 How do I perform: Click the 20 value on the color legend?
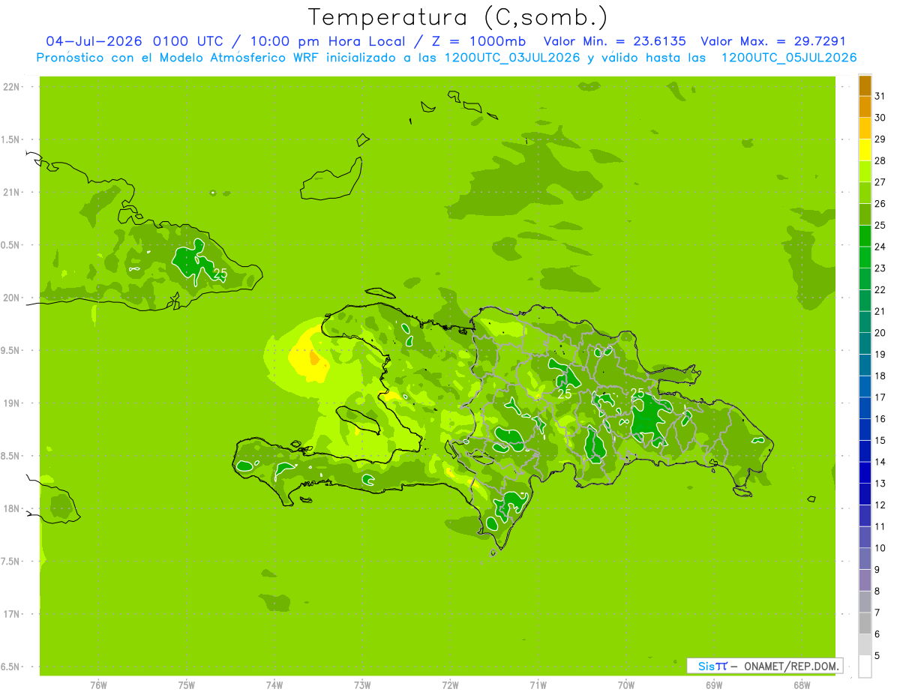pyautogui.click(x=880, y=333)
